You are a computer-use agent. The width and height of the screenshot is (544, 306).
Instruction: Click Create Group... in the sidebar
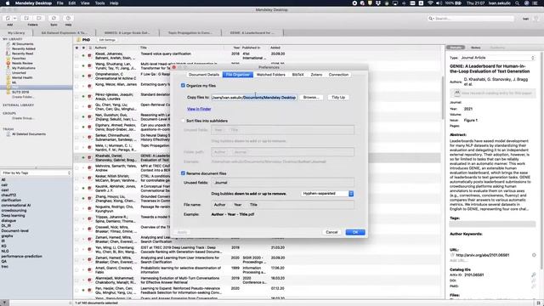click(23, 118)
